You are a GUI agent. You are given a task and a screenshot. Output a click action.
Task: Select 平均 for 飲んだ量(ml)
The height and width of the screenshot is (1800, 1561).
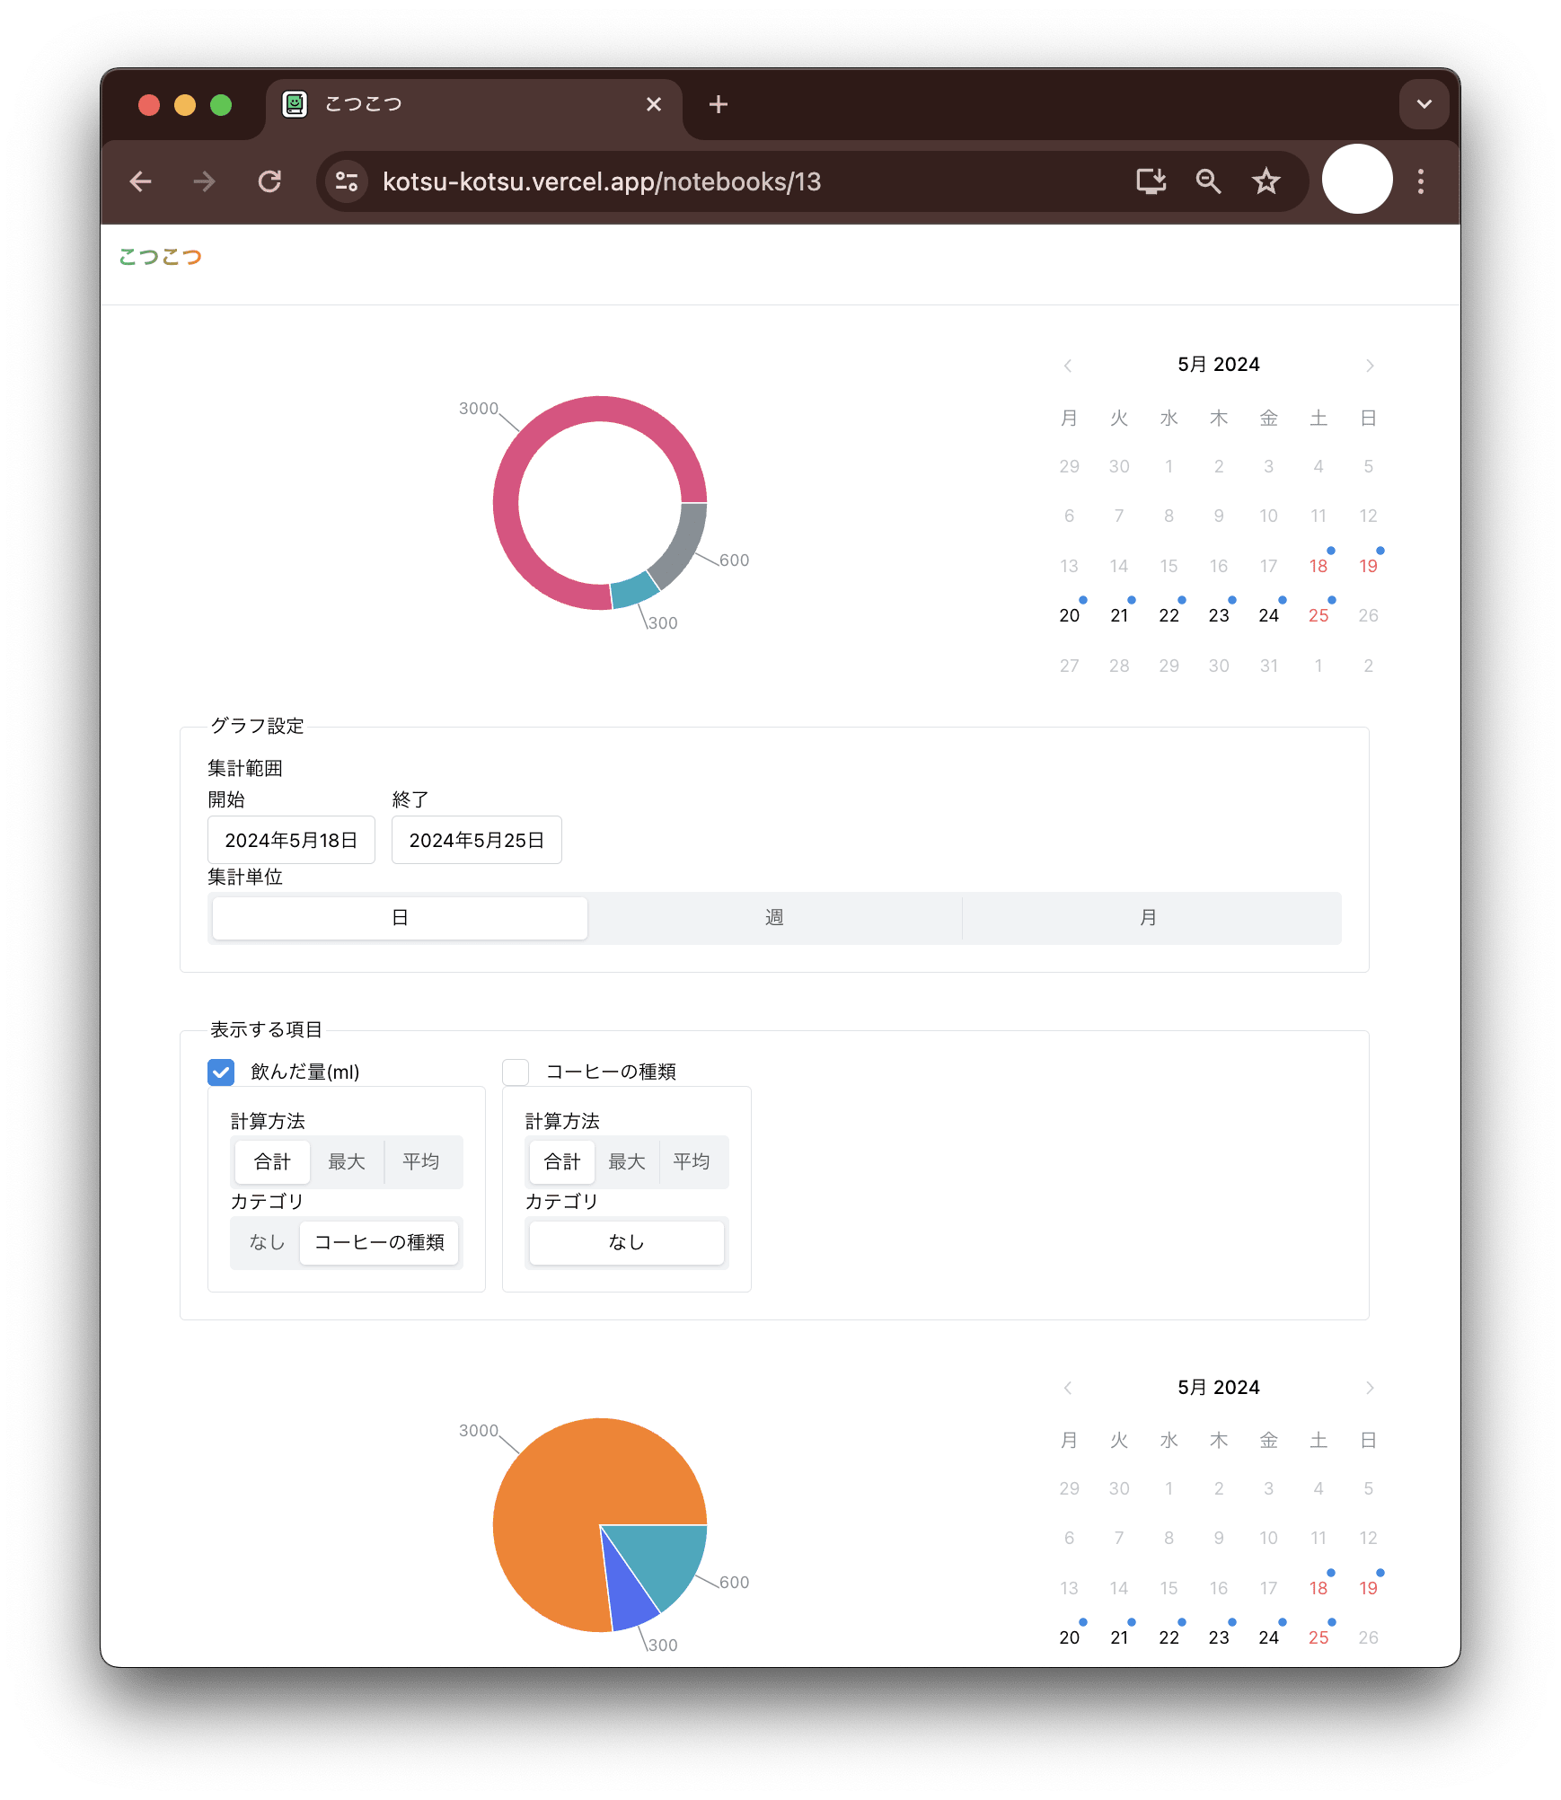click(x=420, y=1162)
